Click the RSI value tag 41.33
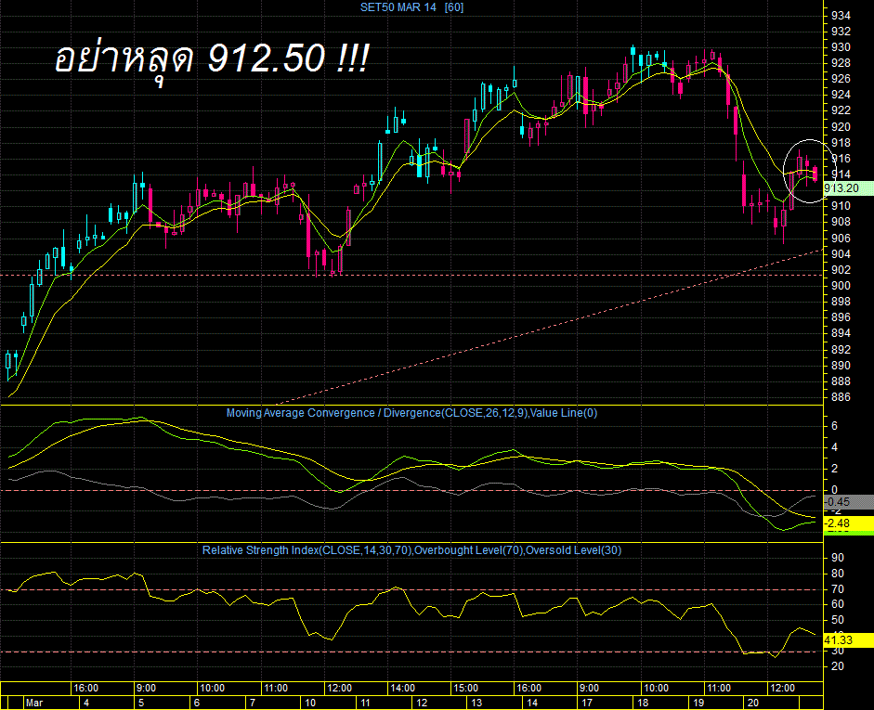 tap(848, 640)
